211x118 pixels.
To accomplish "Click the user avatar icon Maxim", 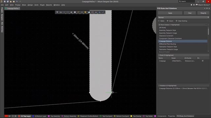I will [196, 5].
